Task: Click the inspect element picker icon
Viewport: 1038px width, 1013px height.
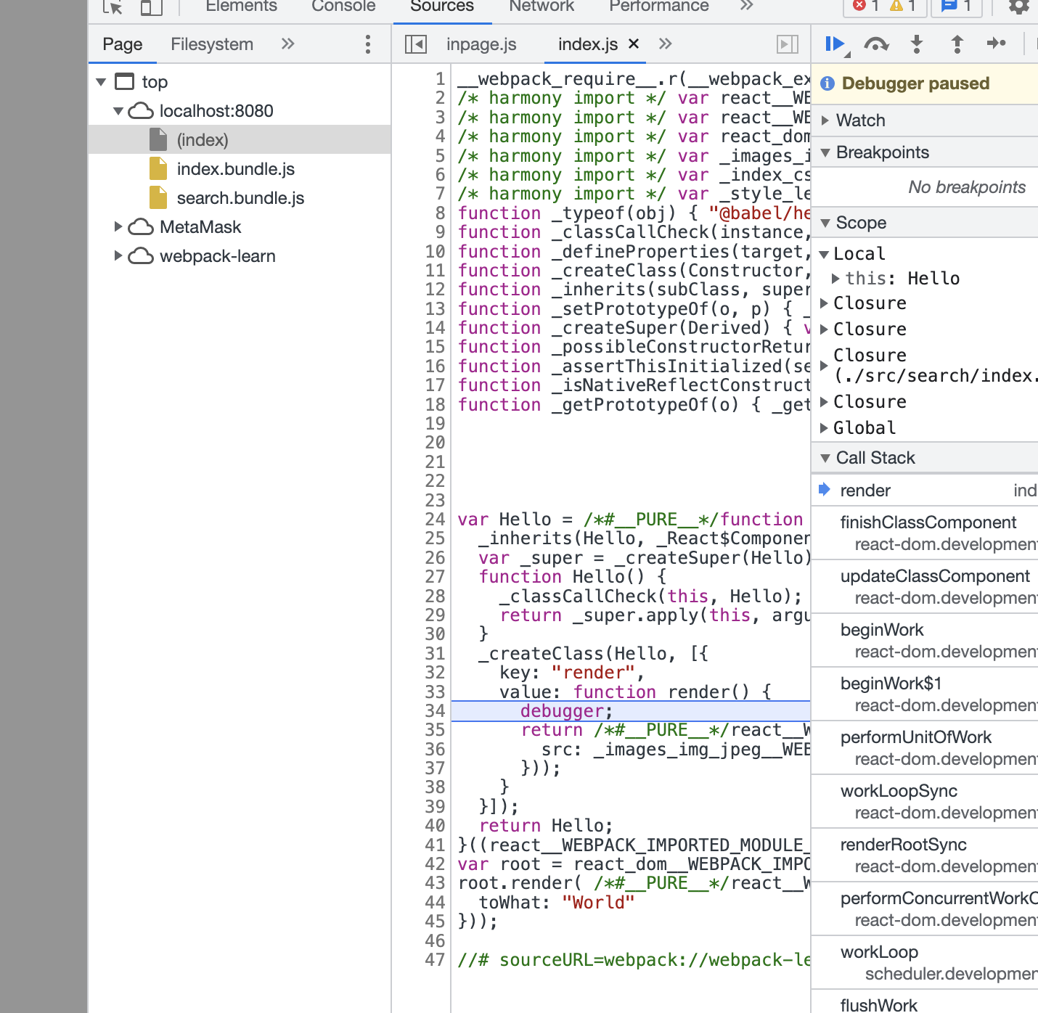Action: pyautogui.click(x=113, y=7)
